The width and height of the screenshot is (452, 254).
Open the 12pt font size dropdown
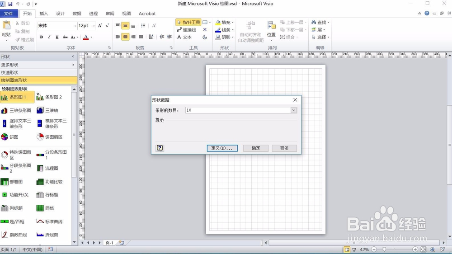94,26
